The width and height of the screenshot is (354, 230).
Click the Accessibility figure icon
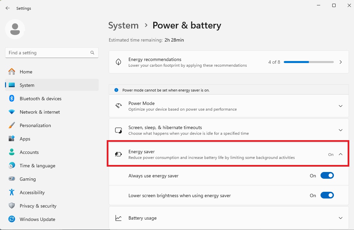[12, 192]
